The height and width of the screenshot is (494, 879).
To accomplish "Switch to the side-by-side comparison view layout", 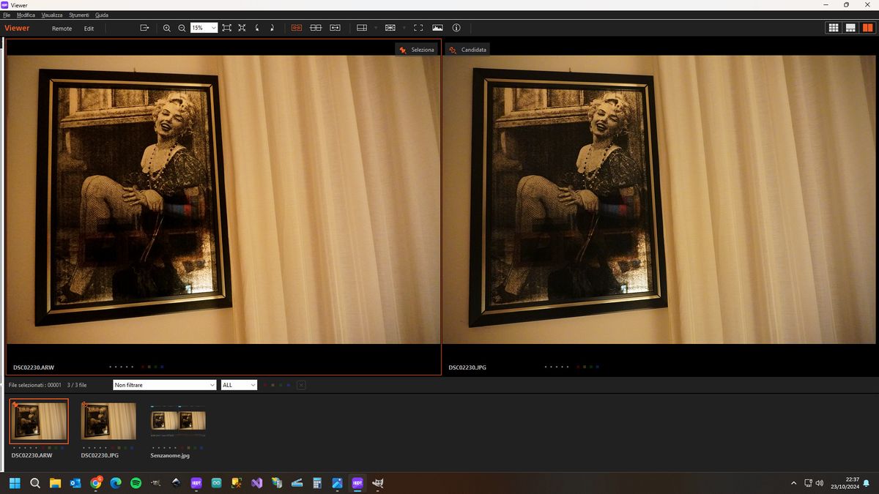I will pyautogui.click(x=867, y=28).
